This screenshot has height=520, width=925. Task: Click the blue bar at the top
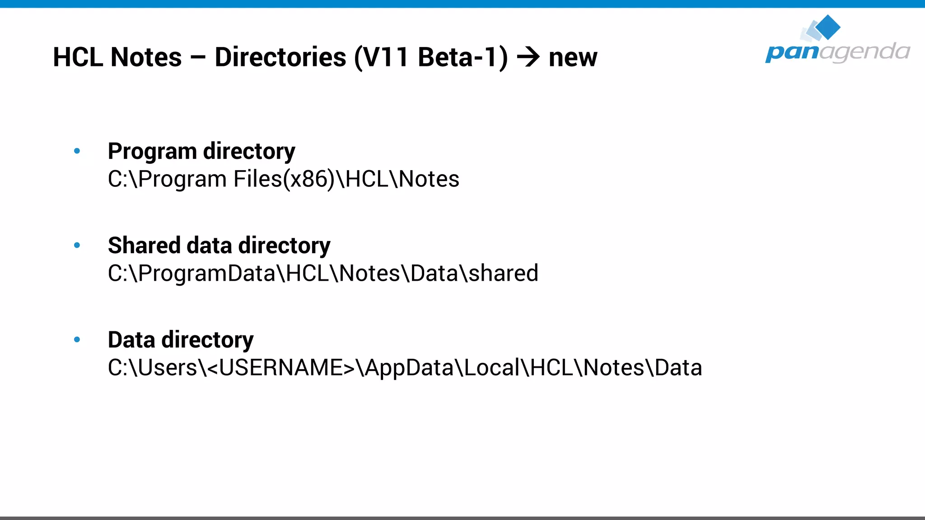[x=462, y=4]
